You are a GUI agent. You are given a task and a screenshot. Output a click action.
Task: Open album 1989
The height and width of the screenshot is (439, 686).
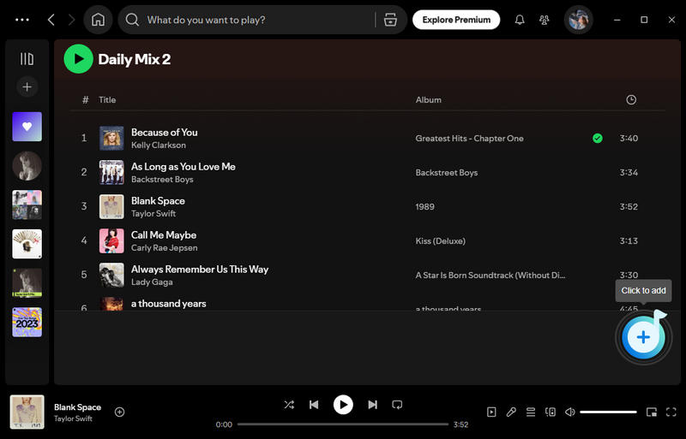click(424, 206)
